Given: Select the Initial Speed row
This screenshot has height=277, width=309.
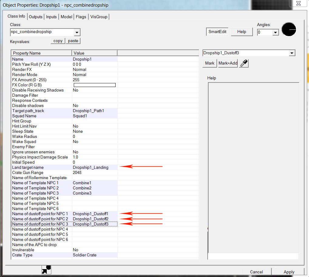Looking at the screenshot, I should [x=64, y=162].
